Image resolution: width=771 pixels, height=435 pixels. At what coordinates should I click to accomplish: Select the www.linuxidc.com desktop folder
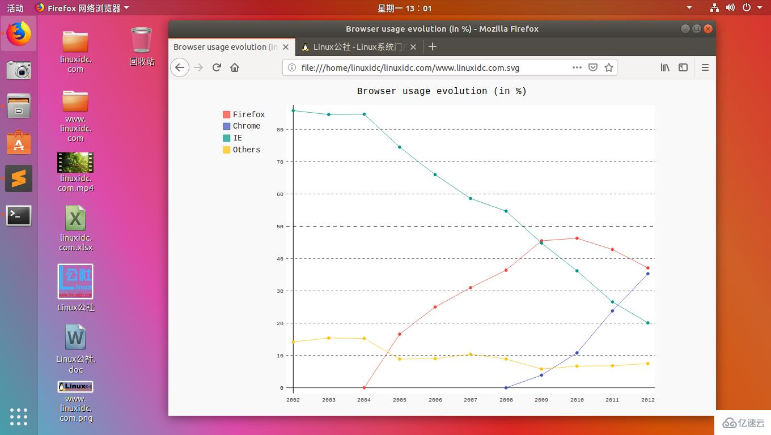[75, 116]
